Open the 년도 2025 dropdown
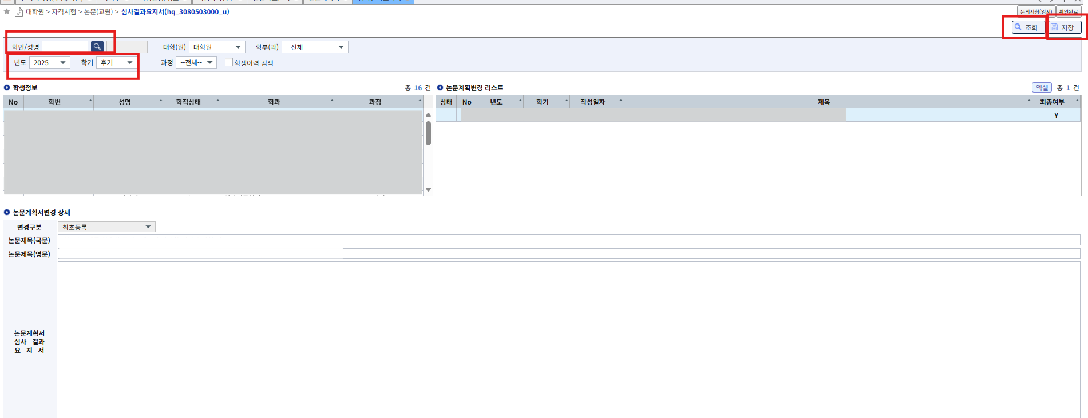 [50, 62]
